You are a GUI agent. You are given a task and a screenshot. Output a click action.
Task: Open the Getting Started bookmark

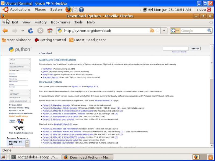pyautogui.click(x=50, y=40)
